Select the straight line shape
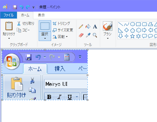Screen dimensions: 157x122 (x=120, y=24)
